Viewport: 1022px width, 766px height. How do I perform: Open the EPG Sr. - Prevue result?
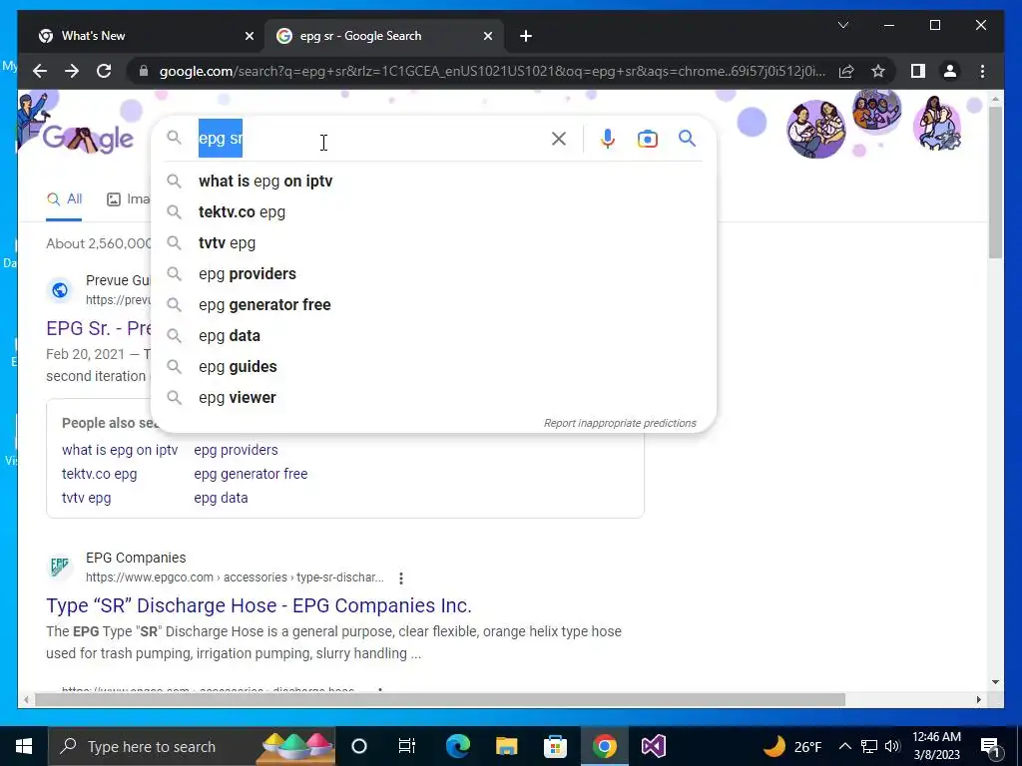99,328
